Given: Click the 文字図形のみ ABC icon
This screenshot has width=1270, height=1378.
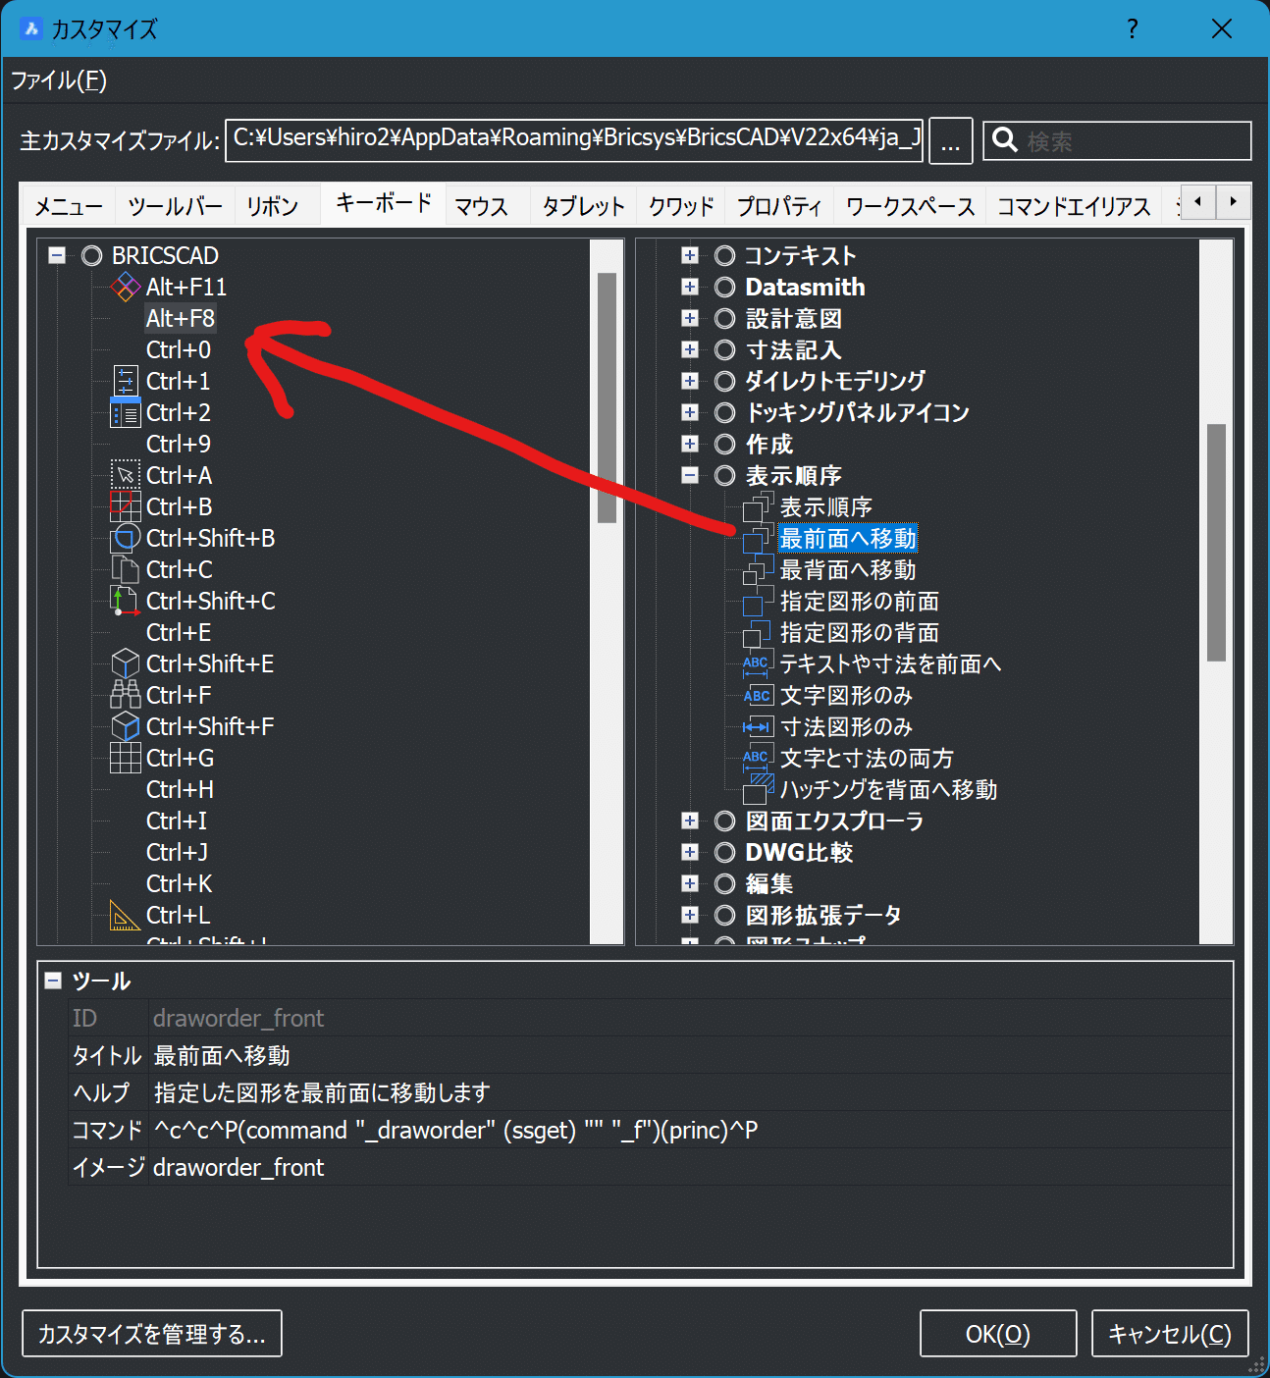Looking at the screenshot, I should coord(758,695).
